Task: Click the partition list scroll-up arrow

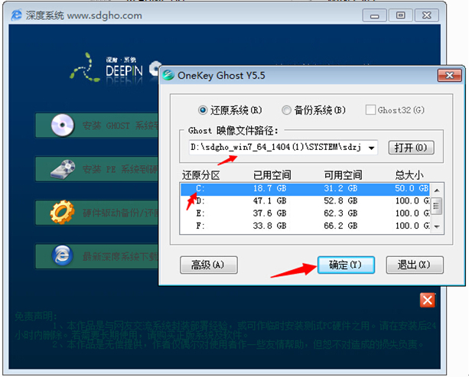Action: (x=436, y=187)
